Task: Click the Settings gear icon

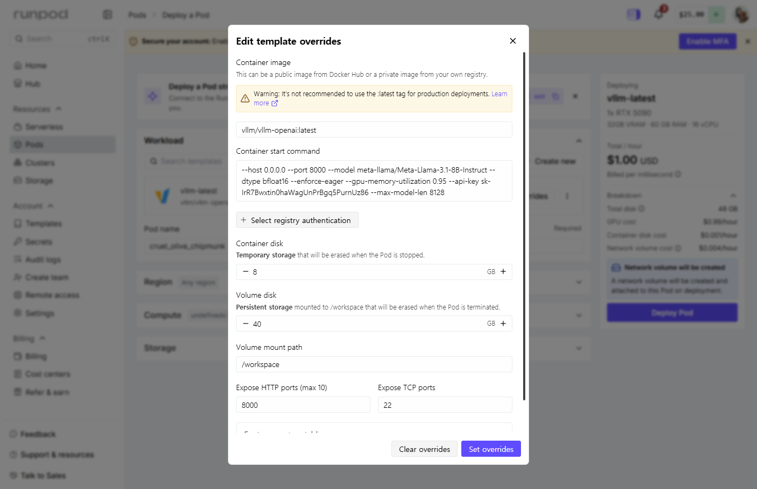Action: 18,313
